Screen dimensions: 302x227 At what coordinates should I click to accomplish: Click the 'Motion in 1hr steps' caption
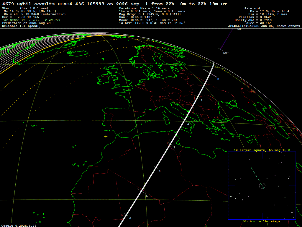(262, 221)
